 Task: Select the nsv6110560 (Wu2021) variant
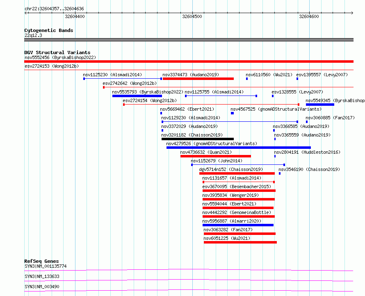[x=247, y=79]
